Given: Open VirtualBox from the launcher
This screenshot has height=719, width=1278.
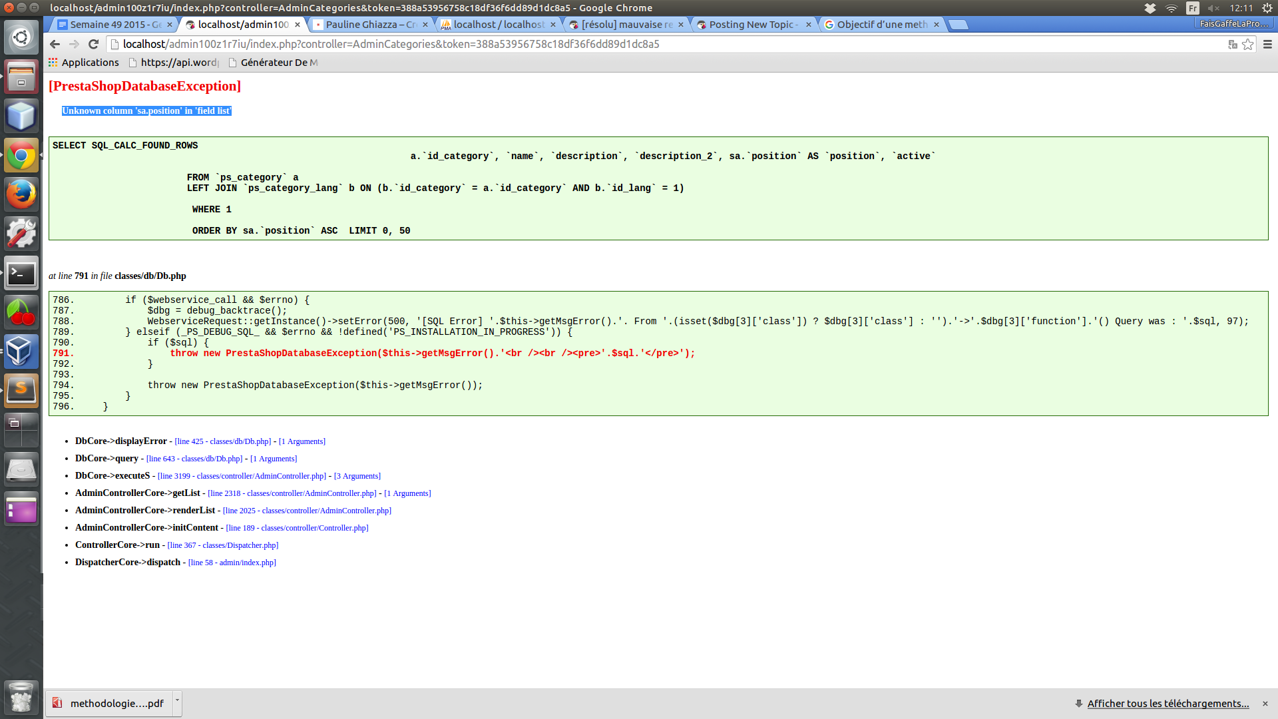Looking at the screenshot, I should pos(21,351).
